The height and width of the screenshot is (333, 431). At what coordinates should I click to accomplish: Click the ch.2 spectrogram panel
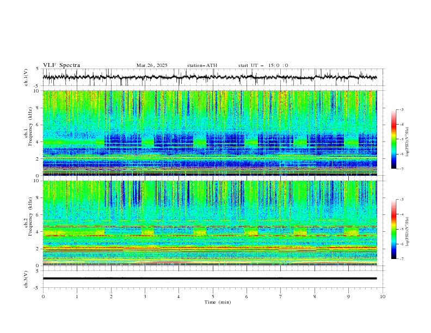(x=210, y=223)
